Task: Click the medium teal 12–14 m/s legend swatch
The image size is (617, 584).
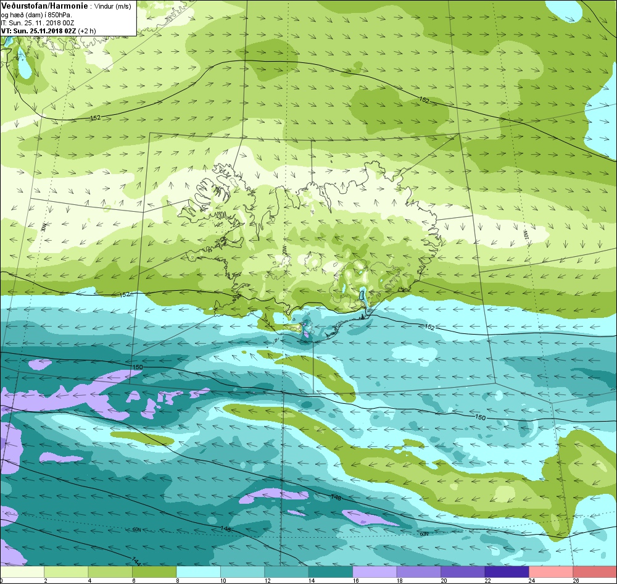Action: (286, 572)
